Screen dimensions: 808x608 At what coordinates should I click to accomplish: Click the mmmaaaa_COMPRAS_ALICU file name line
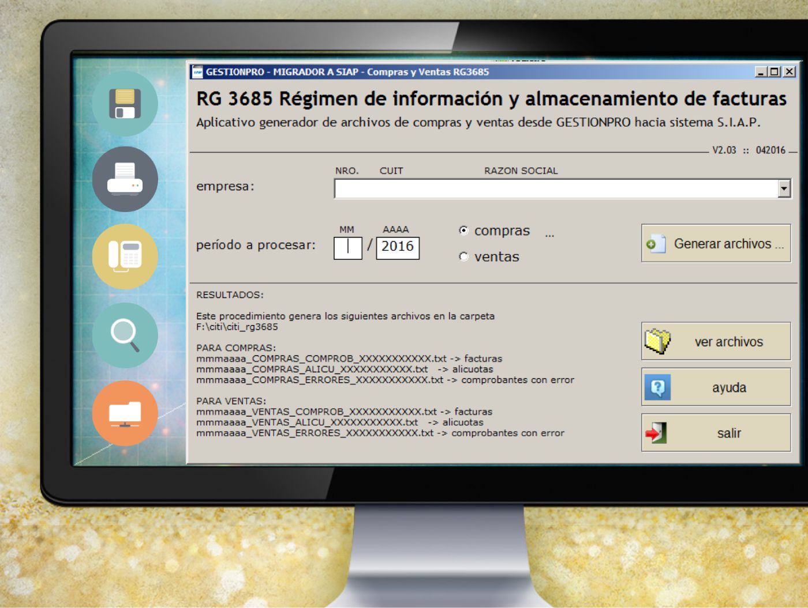point(345,369)
